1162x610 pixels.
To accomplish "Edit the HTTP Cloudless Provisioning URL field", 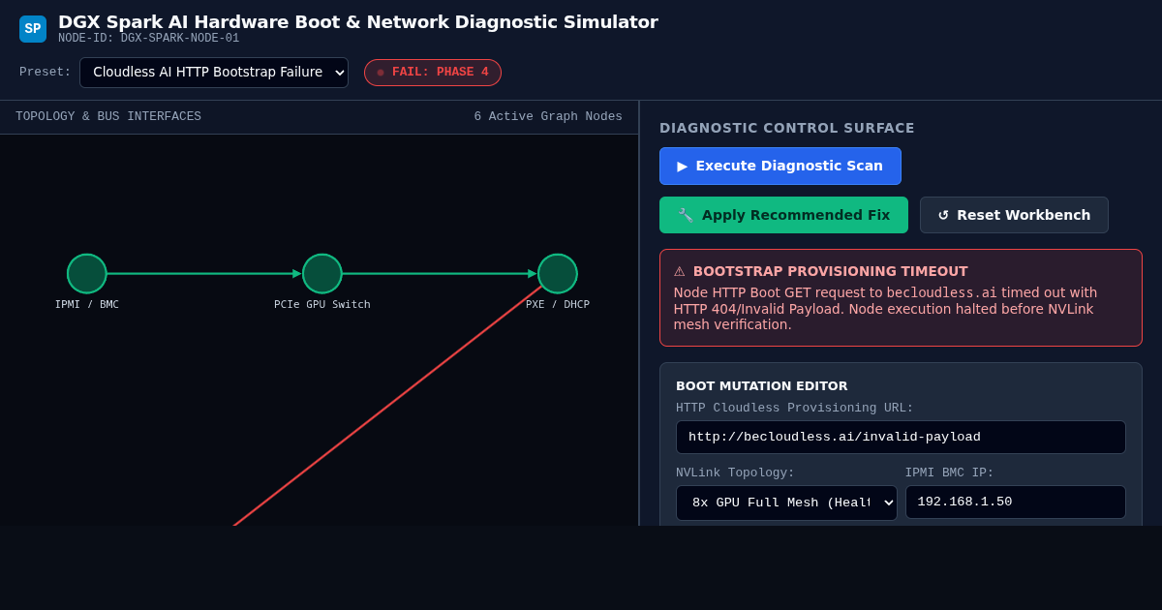I will click(x=901, y=437).
